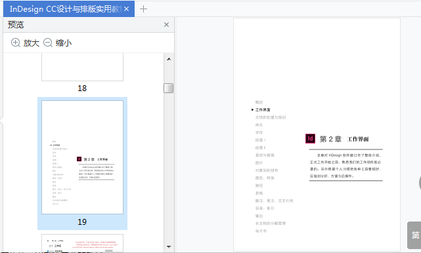Click 查找与替换 in chapter list

265,155
